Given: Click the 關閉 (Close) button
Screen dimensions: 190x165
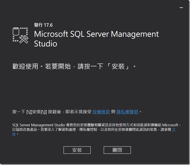Looking at the screenshot, I should (x=117, y=150).
